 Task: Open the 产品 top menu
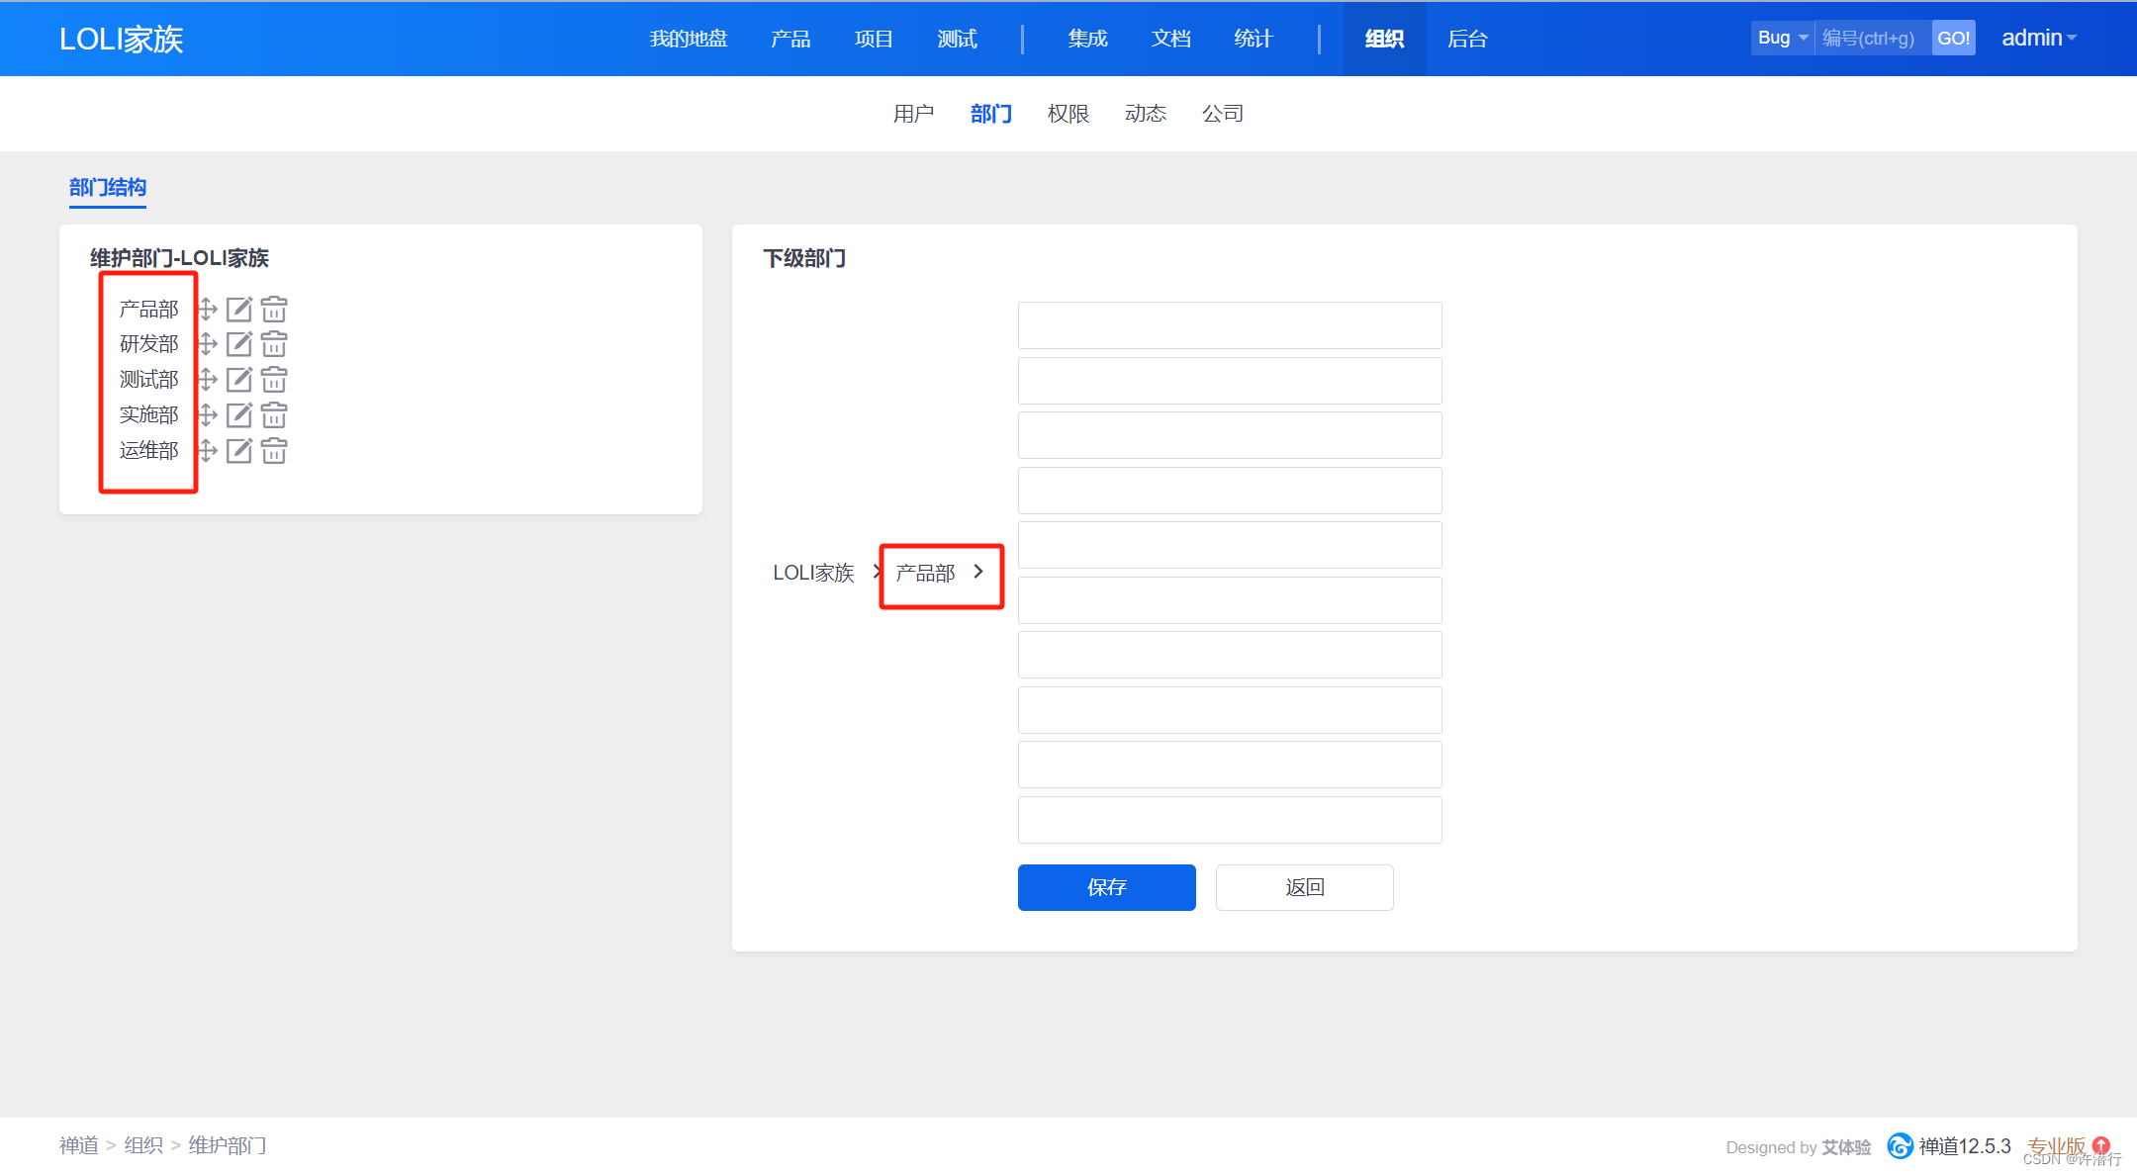point(790,39)
